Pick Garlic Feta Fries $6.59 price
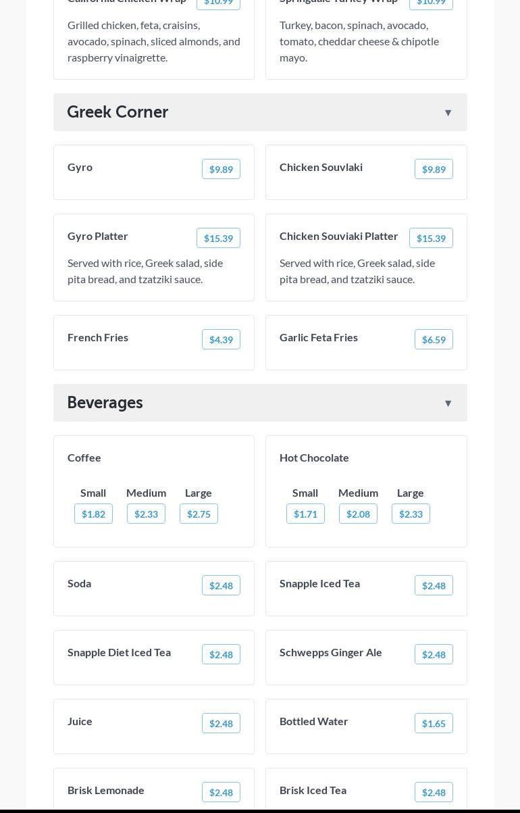Image resolution: width=520 pixels, height=813 pixels. (433, 340)
